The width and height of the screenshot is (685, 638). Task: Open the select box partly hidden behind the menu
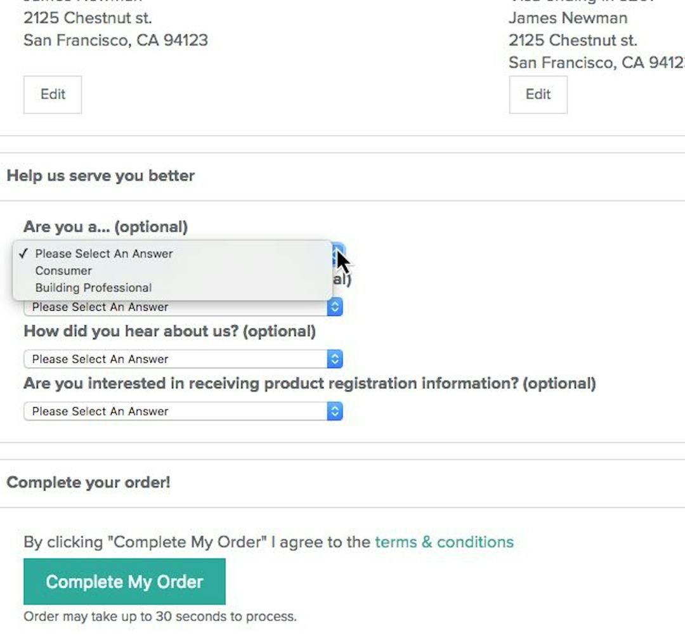pyautogui.click(x=178, y=308)
